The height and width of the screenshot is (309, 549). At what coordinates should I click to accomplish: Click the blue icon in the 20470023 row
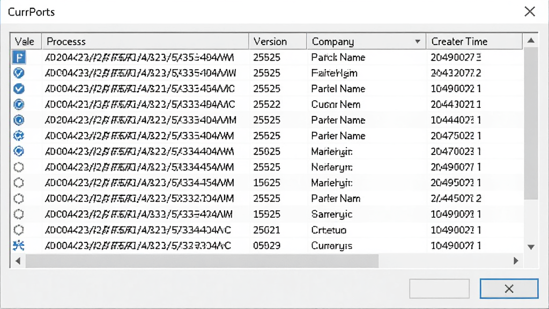click(x=19, y=151)
